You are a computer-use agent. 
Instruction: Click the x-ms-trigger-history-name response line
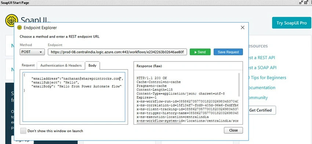coord(188,113)
